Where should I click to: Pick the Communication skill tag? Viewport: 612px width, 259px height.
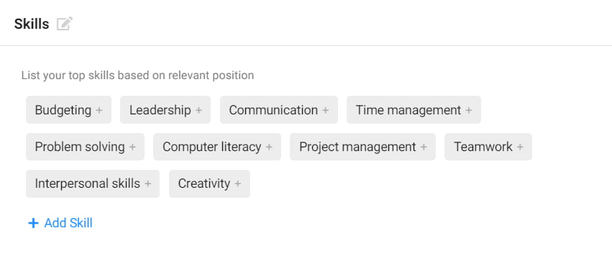pyautogui.click(x=279, y=110)
